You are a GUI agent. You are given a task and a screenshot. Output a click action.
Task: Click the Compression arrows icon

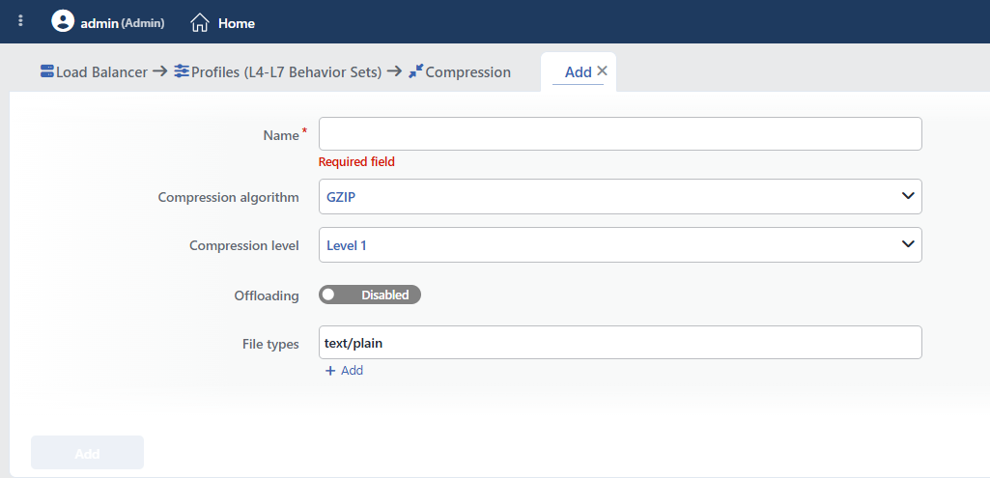pos(415,71)
